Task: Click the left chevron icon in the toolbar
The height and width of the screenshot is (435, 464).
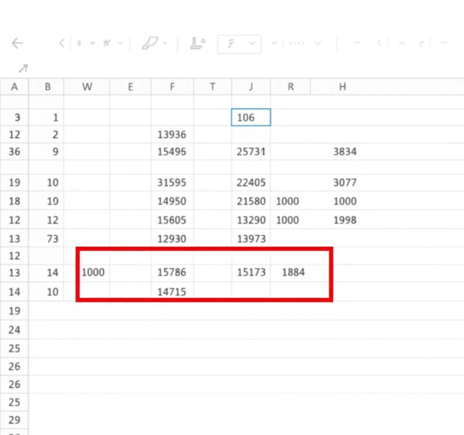Action: (62, 43)
